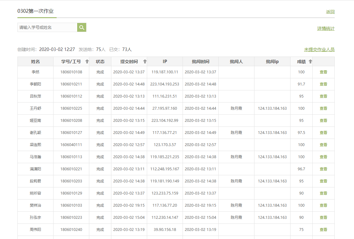Open 查看 for 吕秋萍
Viewport: 354px width, 239px height.
[323, 96]
